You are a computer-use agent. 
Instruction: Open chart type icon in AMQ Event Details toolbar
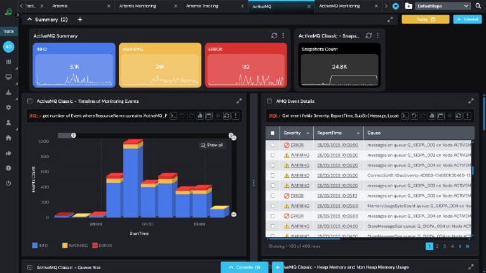pyautogui.click(x=432, y=116)
